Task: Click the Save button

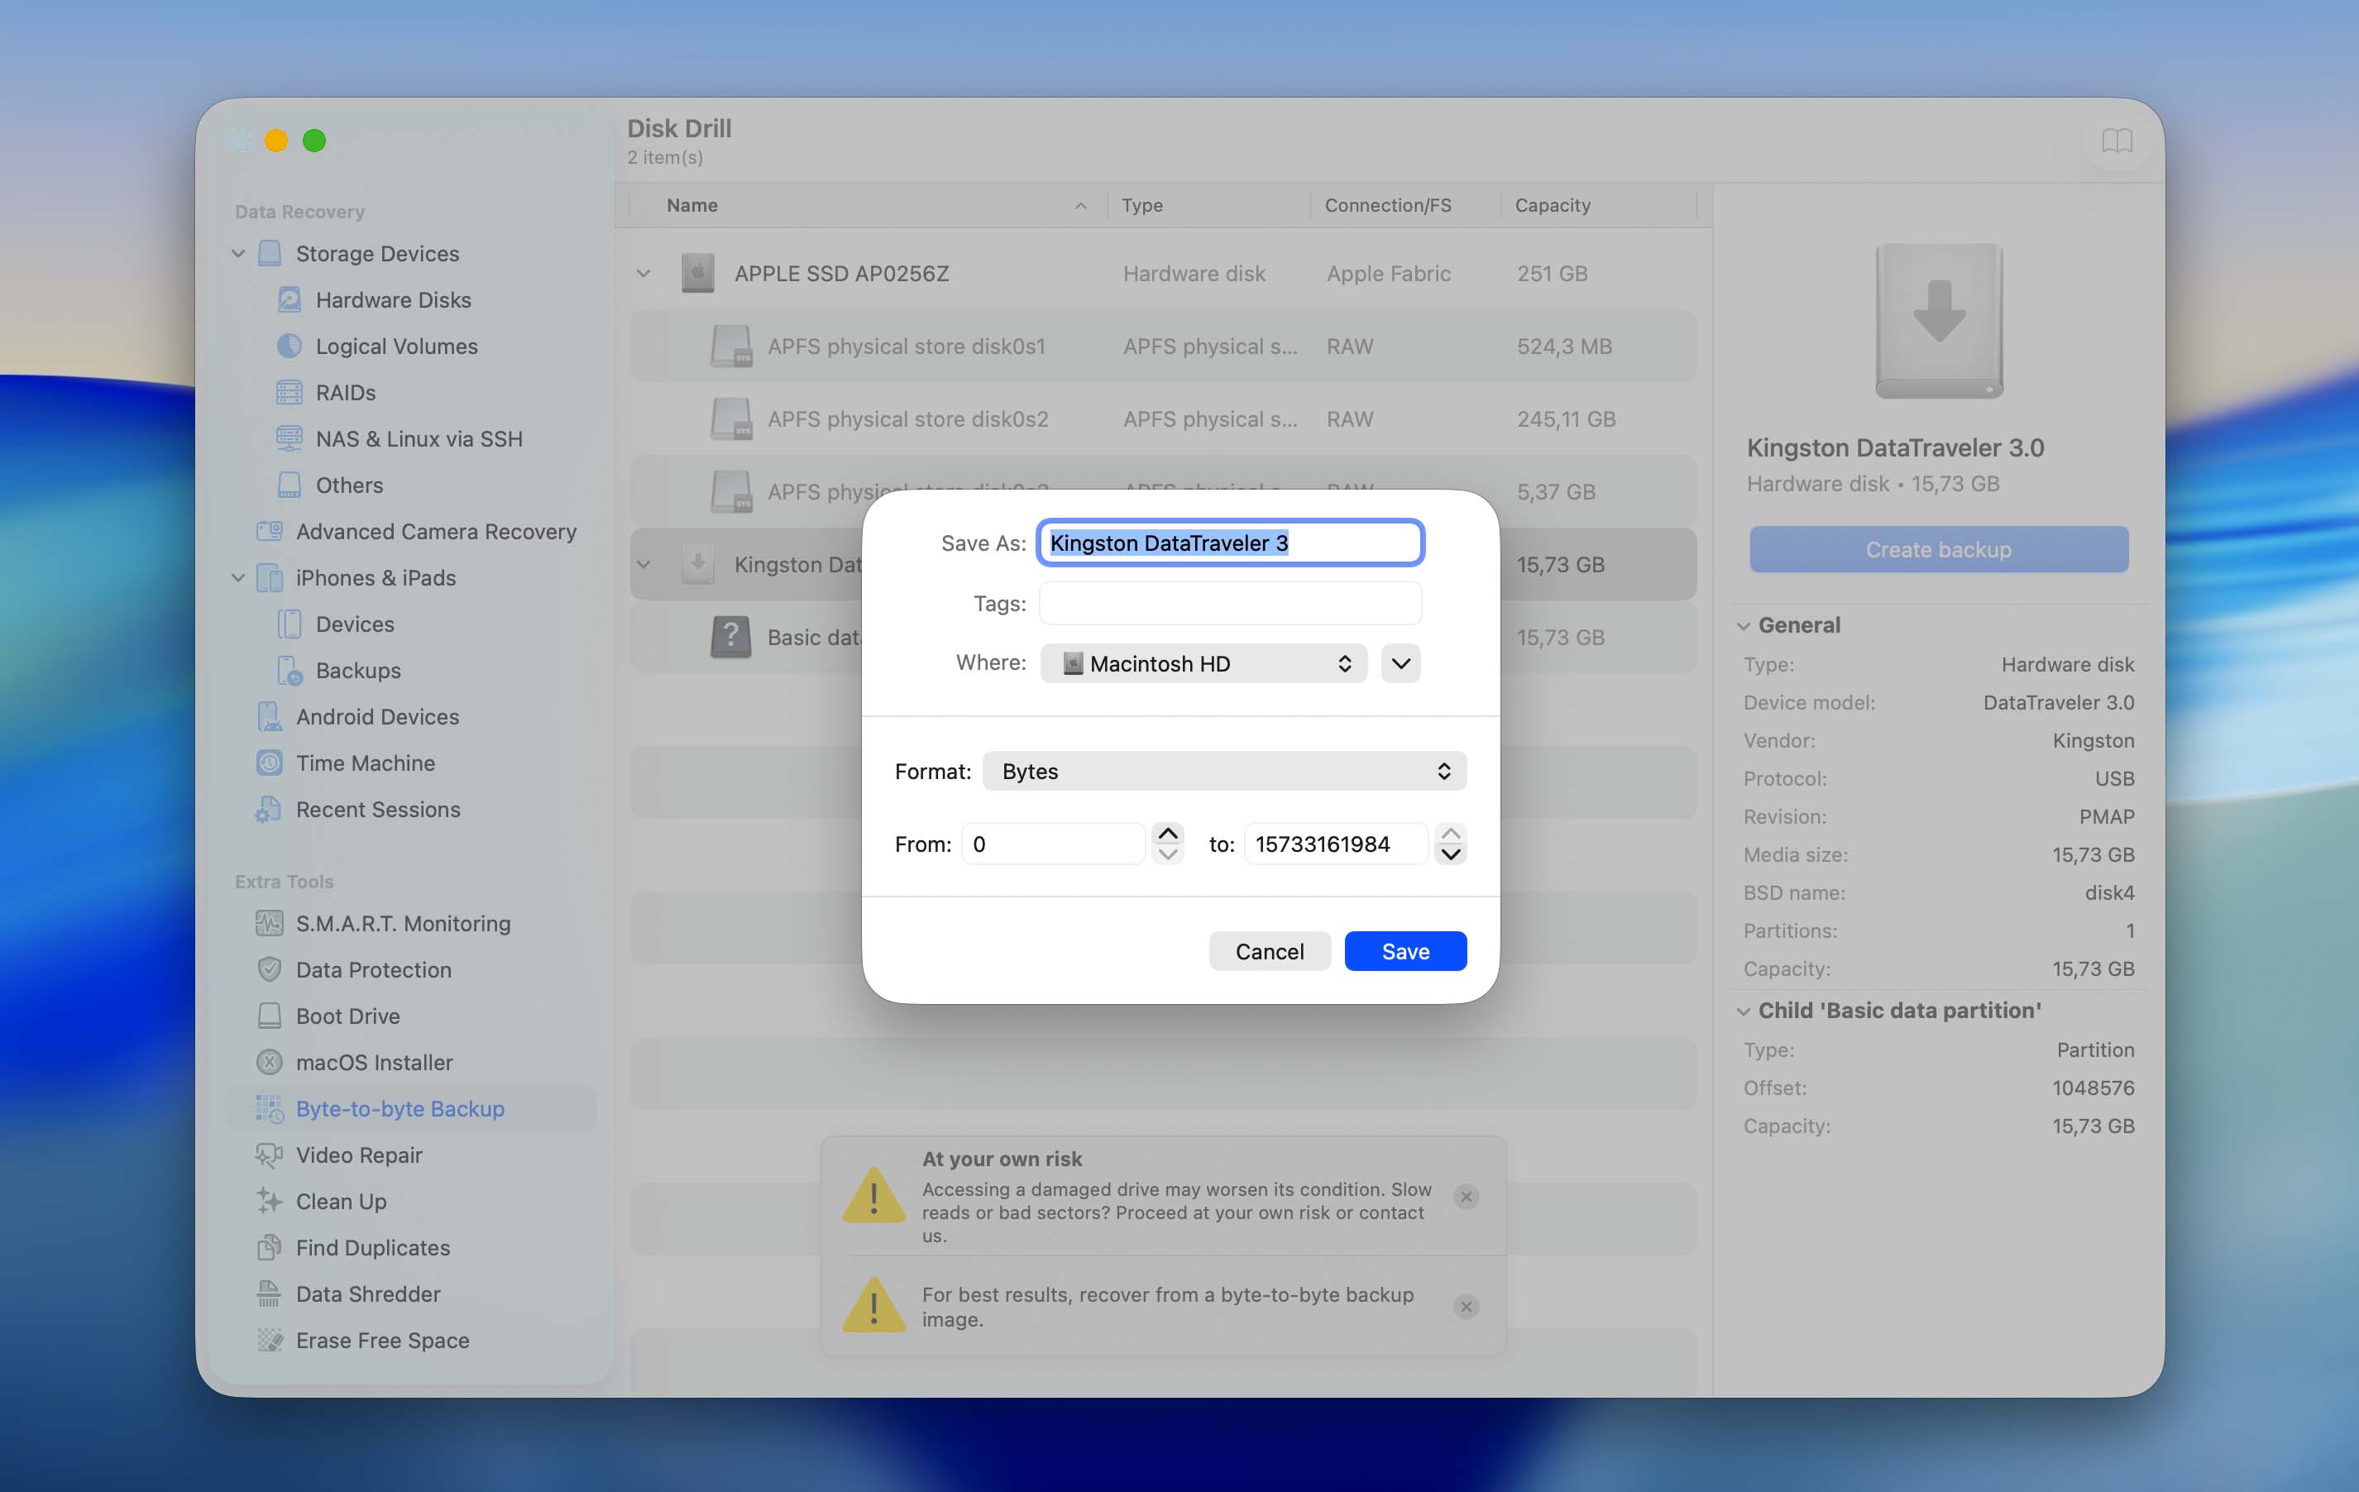Action: pyautogui.click(x=1404, y=951)
